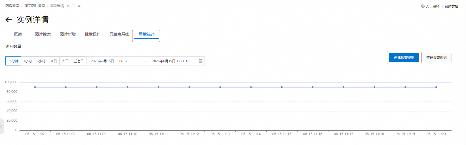The width and height of the screenshot is (466, 145).
Task: Switch to the 概述 tab
Action: [18, 34]
